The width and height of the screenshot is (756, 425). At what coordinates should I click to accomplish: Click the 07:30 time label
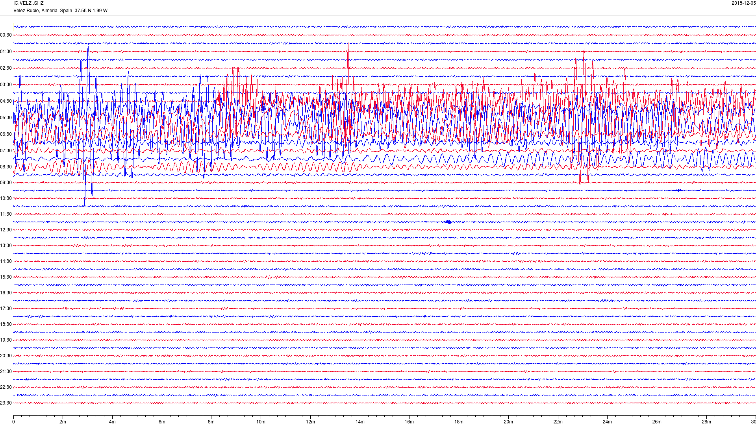pos(6,151)
